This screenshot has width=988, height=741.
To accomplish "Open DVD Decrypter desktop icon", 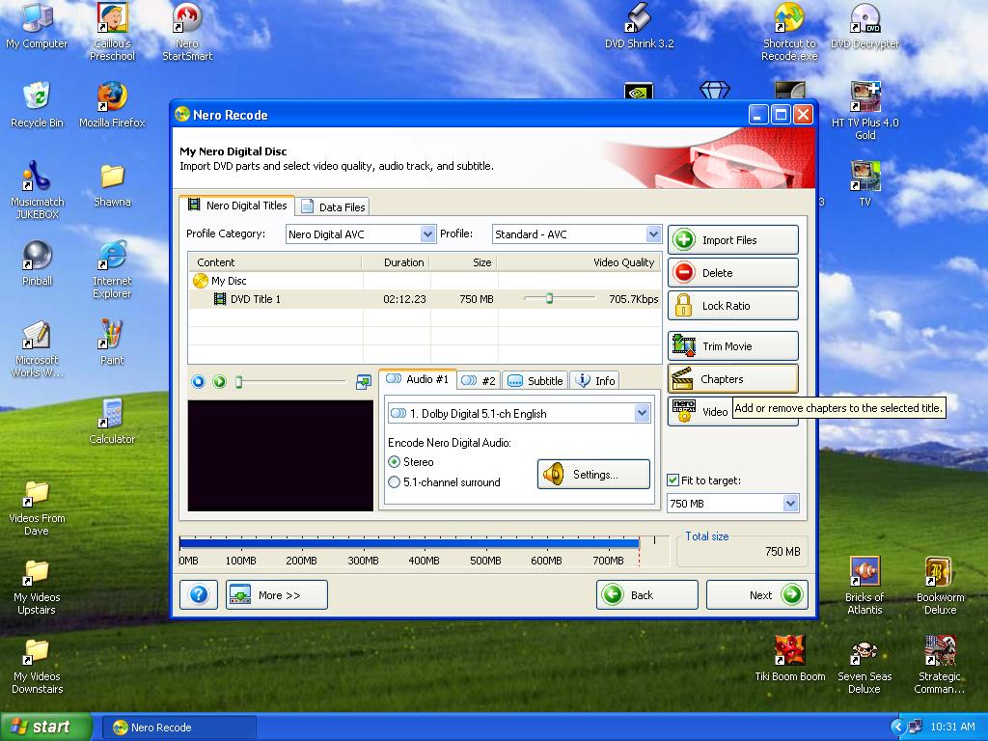I will coord(864,27).
